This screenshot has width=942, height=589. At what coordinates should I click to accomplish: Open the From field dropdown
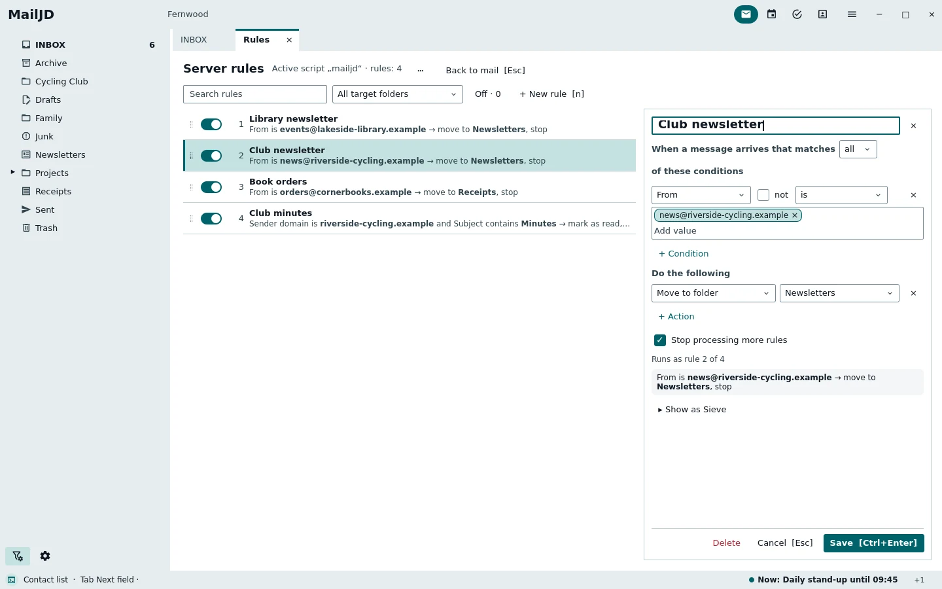point(701,195)
